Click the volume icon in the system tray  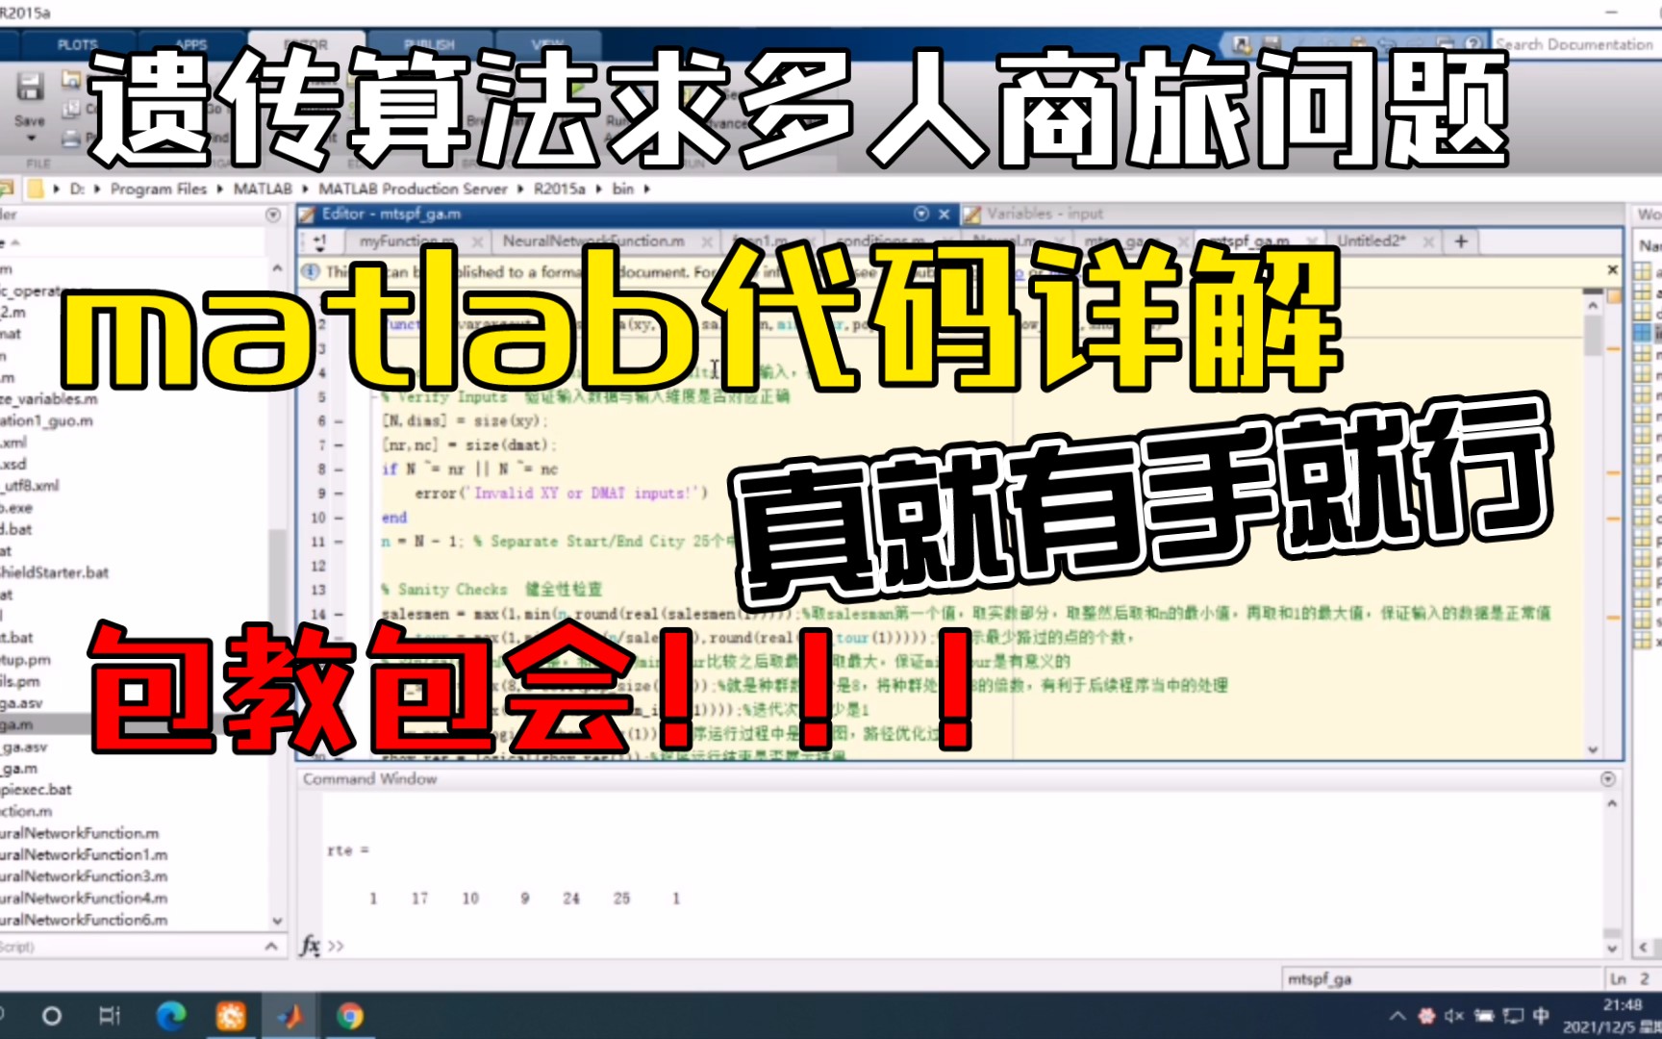pos(1454,1016)
